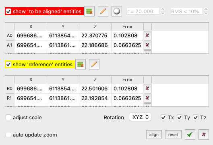The width and height of the screenshot is (213, 145).
Task: Click R1 error value 0.0663625
Action: (x=127, y=98)
